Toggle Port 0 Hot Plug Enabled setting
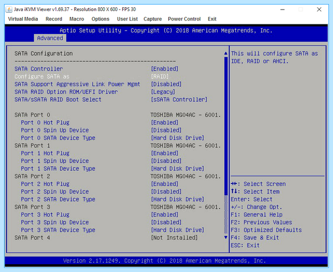This screenshot has height=272, width=333. click(164, 122)
